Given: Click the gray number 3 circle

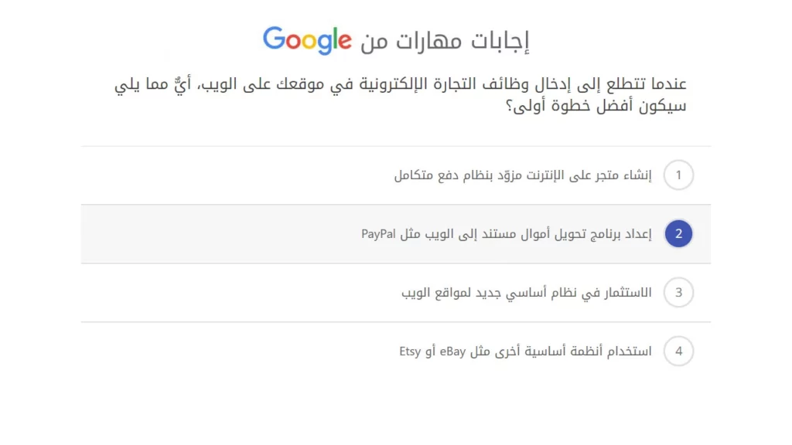Looking at the screenshot, I should (x=678, y=292).
